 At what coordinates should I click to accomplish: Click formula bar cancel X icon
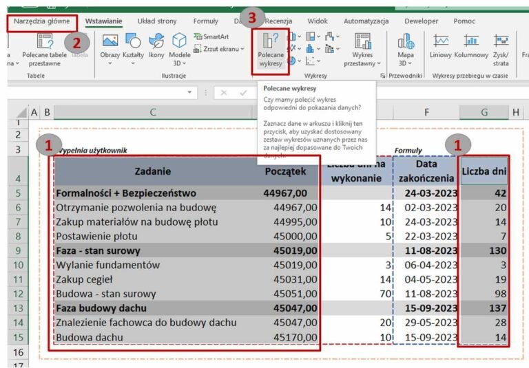(224, 93)
